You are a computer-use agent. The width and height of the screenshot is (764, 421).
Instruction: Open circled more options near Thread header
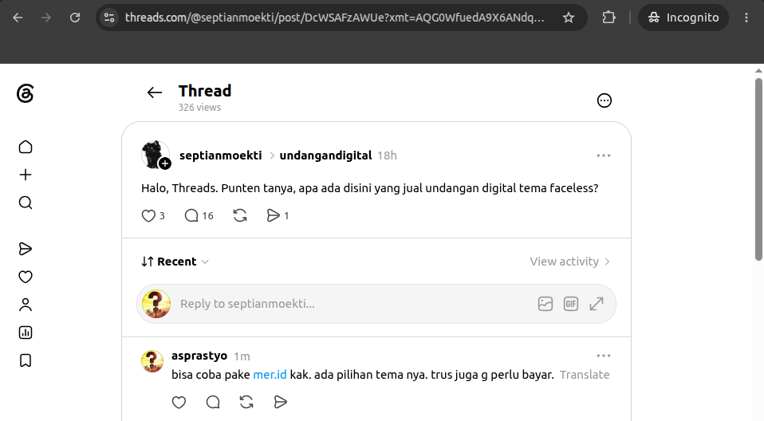[605, 100]
